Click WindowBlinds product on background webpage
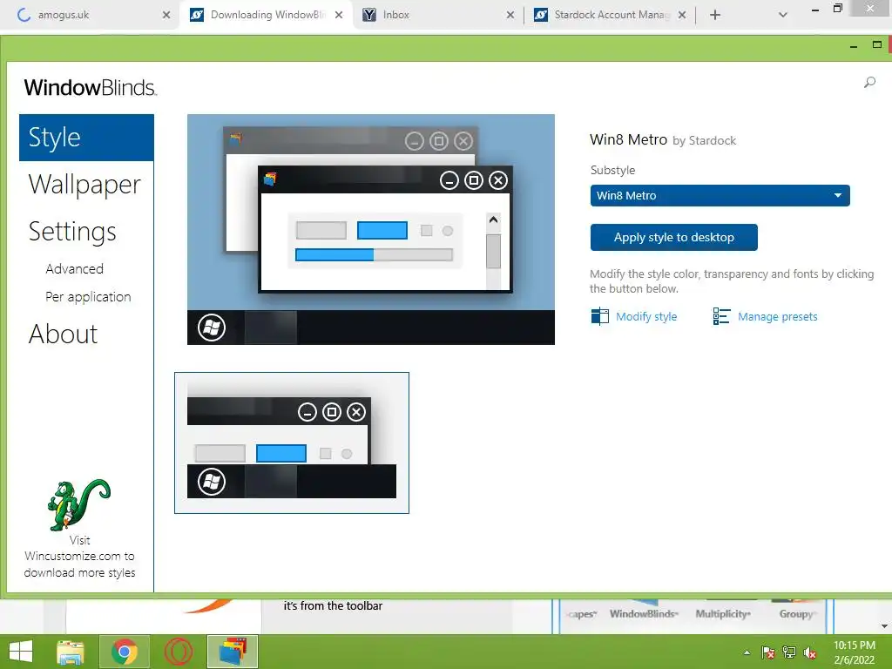Viewport: 892px width, 669px height. (x=644, y=614)
